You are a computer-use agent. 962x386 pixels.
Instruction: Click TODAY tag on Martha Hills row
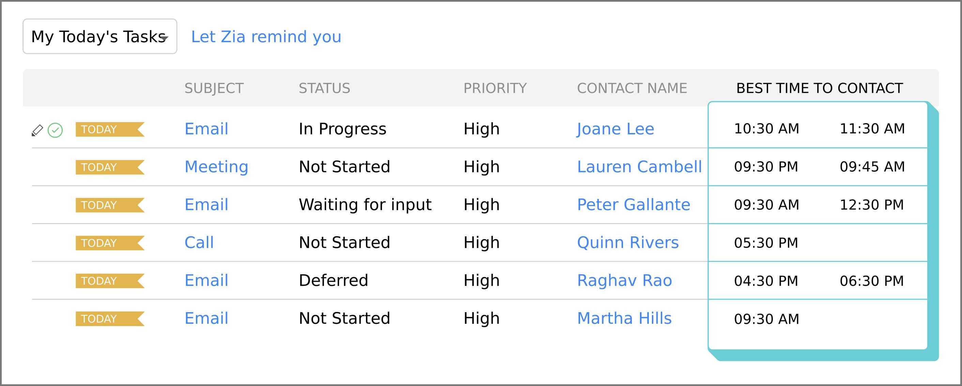pyautogui.click(x=110, y=319)
